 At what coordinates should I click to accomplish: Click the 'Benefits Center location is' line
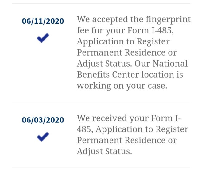point(130,75)
